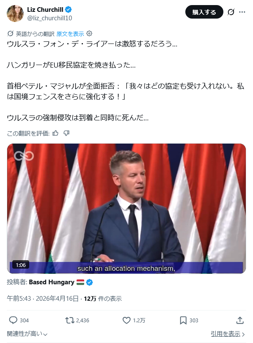Screen dimensions: 253x343
Task: Open the @liz_churchill10 handle link
Action: click(x=49, y=18)
